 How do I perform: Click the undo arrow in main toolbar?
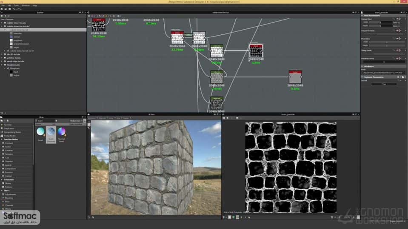[x=14, y=9]
